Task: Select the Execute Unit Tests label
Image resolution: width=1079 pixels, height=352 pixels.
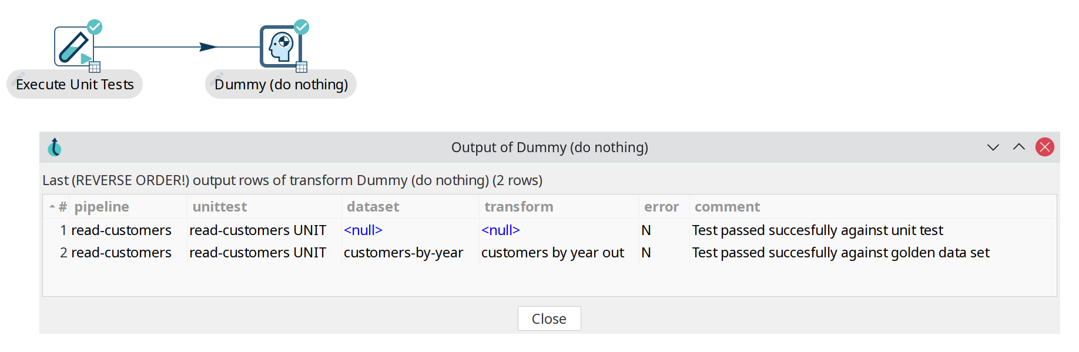Action: (75, 85)
